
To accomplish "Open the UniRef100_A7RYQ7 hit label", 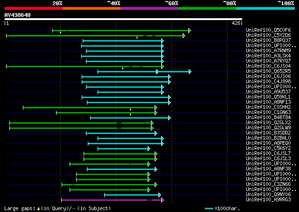I will point(268,61).
